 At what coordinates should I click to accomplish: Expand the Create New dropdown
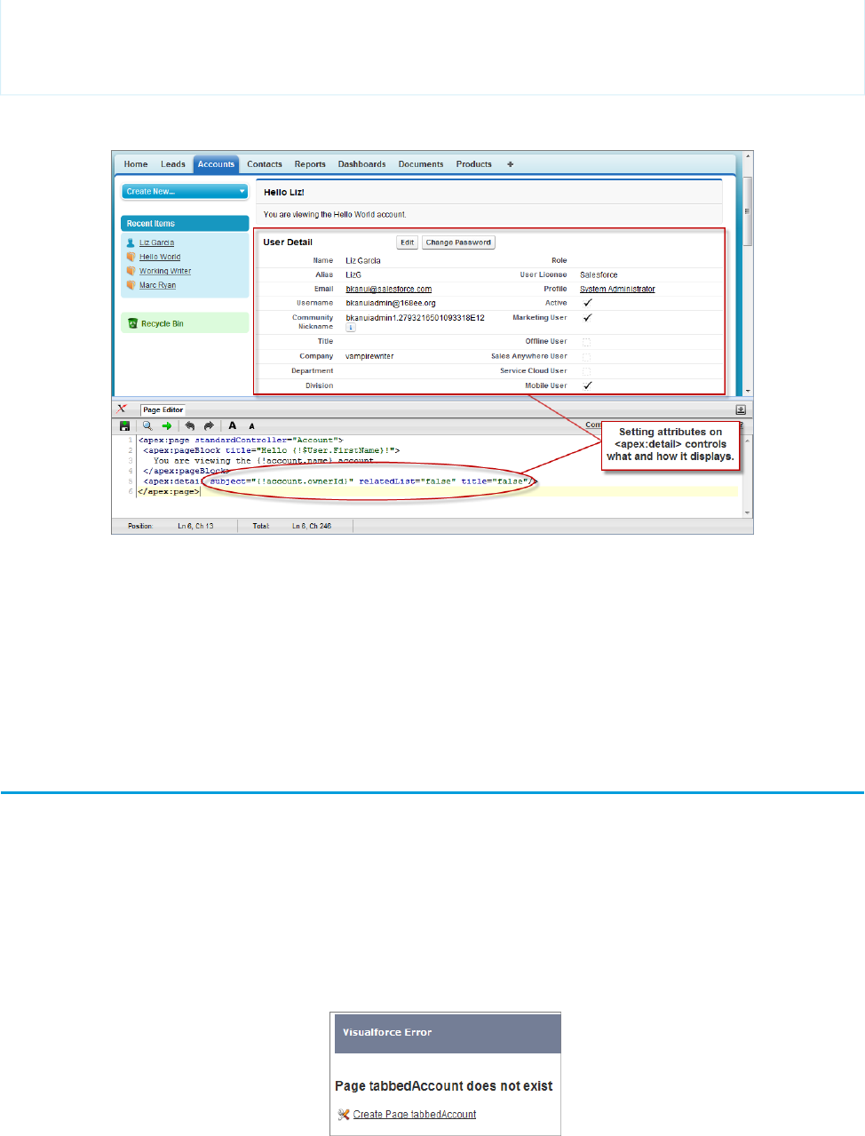pyautogui.click(x=185, y=191)
